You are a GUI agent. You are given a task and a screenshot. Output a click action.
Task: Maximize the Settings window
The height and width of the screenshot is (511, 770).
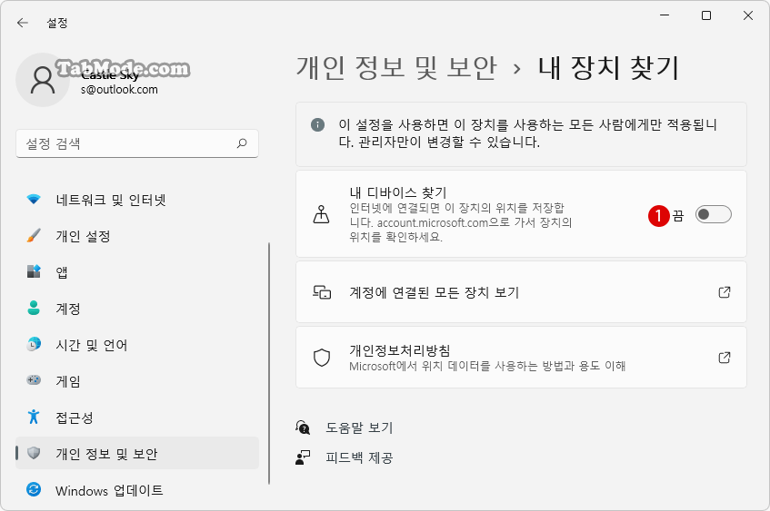(x=706, y=15)
